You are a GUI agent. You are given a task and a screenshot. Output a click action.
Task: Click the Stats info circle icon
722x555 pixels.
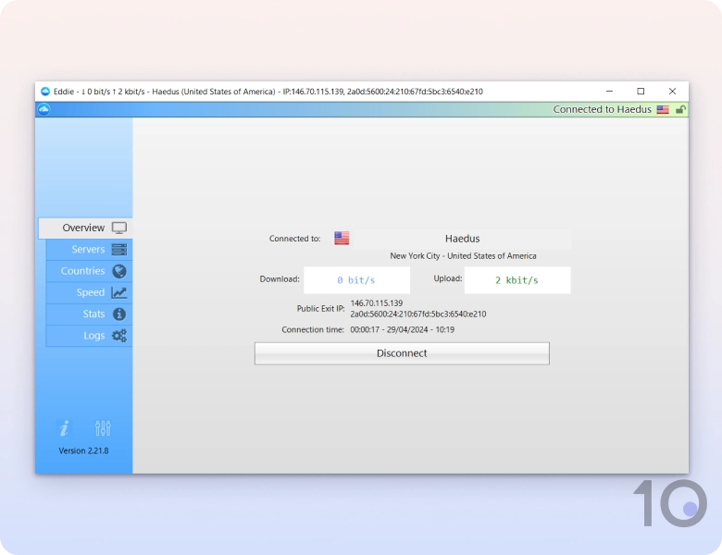pos(119,314)
